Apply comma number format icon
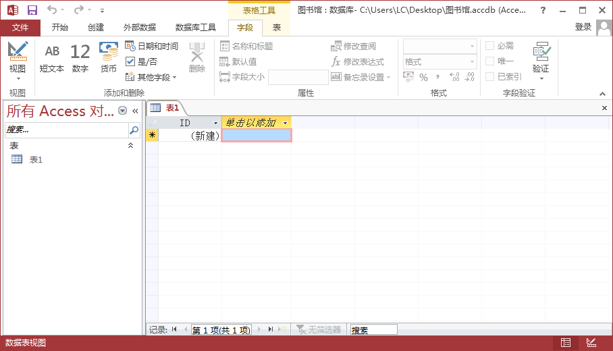The height and width of the screenshot is (351, 613). [438, 77]
